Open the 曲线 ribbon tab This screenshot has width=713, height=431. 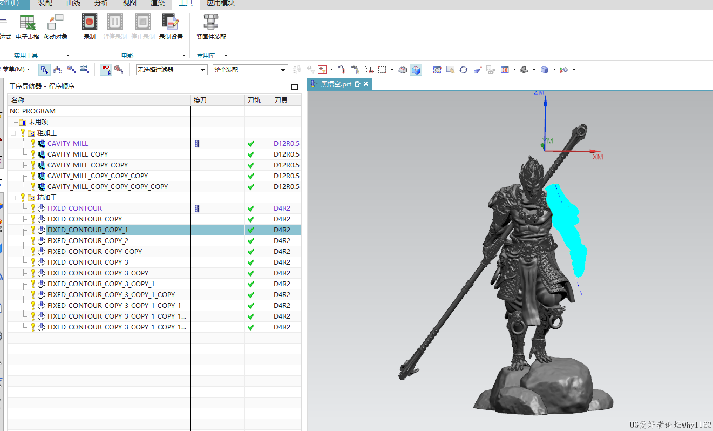(73, 4)
